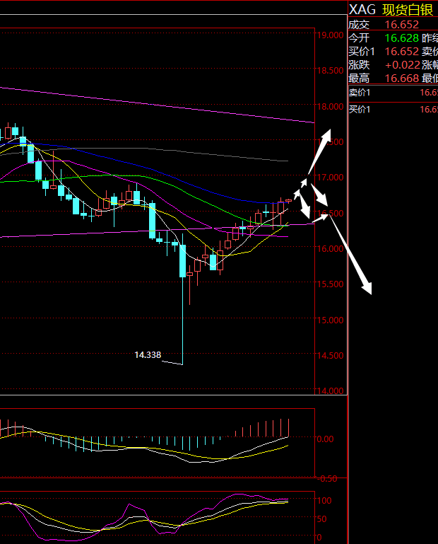438x544 pixels.
Task: Click the 14.000 price axis label
Action: [330, 391]
